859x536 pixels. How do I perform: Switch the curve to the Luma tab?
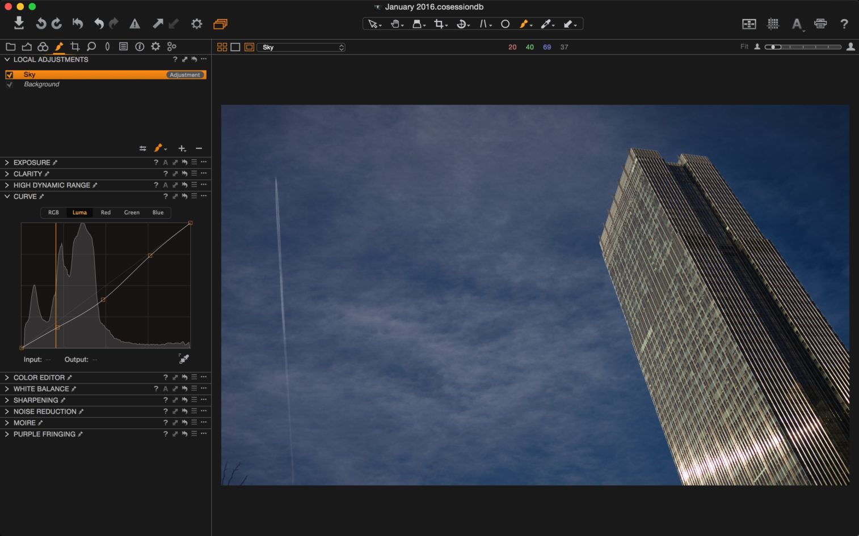(79, 212)
